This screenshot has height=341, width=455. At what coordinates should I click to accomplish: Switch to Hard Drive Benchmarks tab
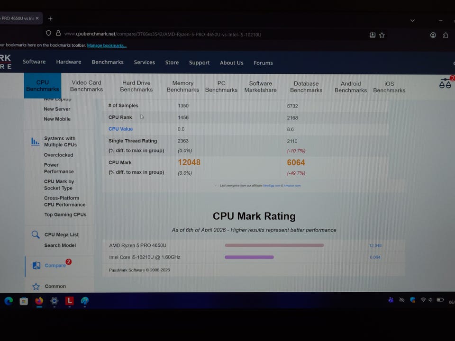[136, 86]
